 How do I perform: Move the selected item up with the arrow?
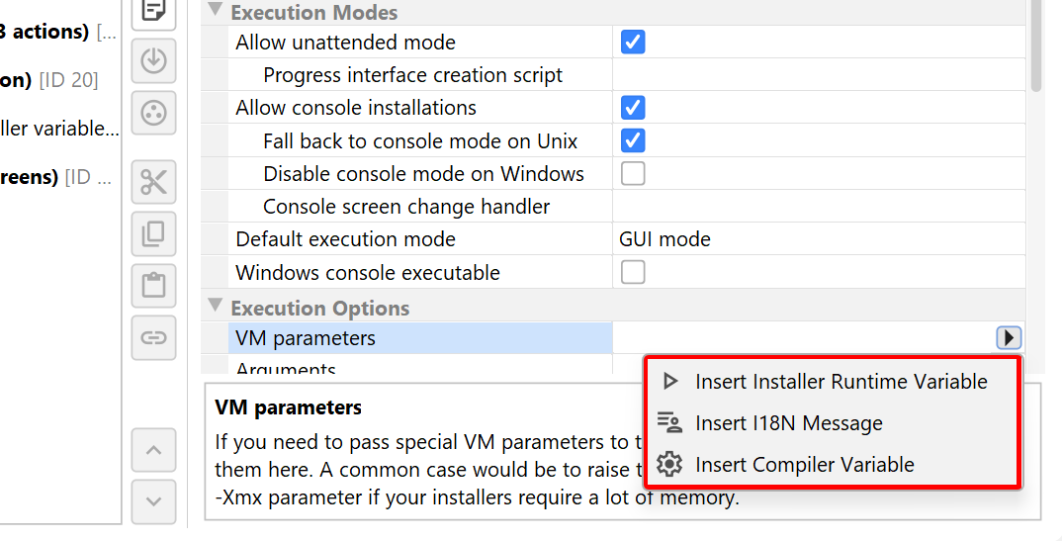153,450
